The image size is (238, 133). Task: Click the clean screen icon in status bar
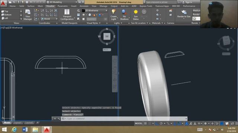point(232,123)
